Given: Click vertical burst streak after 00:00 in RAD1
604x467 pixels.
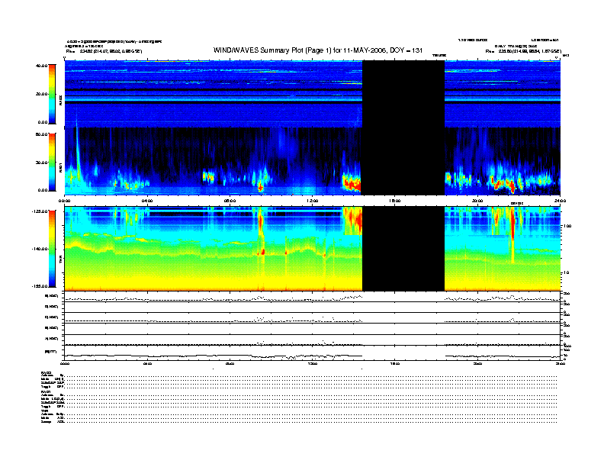Looking at the screenshot, I should tap(77, 154).
